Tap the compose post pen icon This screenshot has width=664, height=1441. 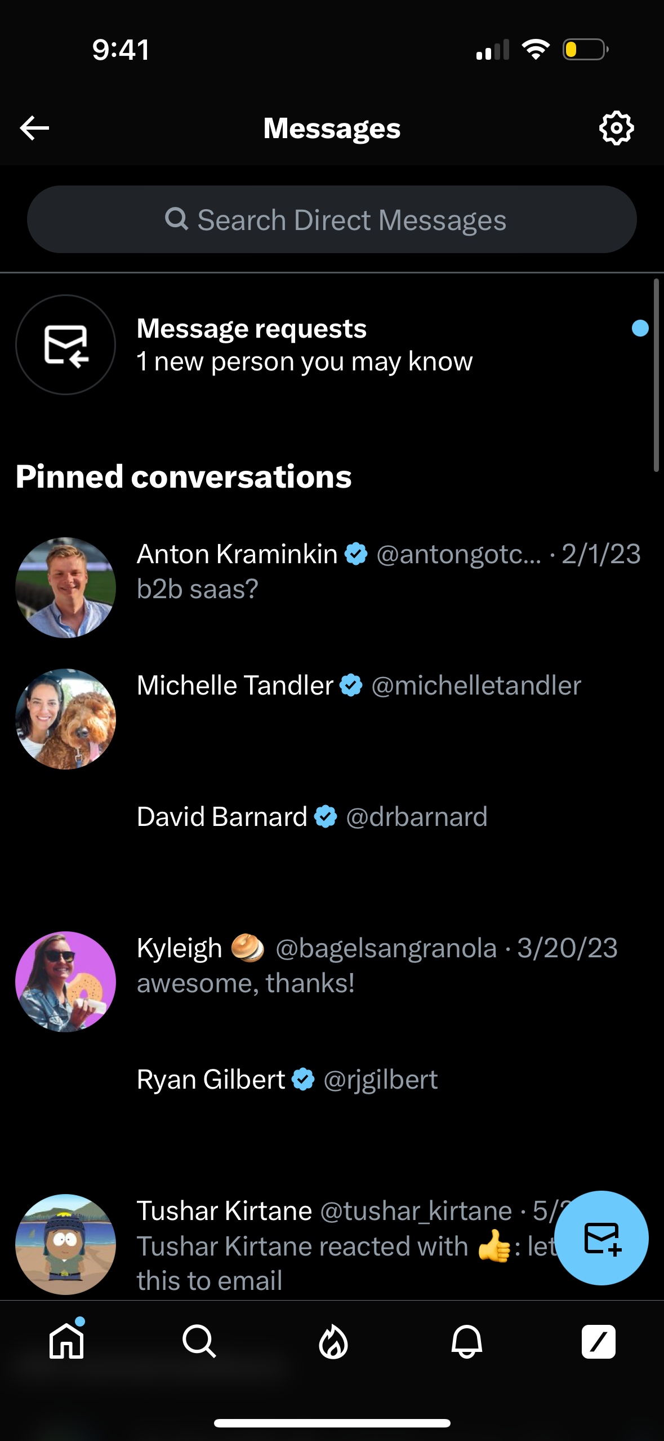(598, 1342)
